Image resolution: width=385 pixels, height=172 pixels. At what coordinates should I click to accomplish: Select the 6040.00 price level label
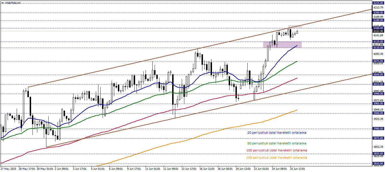coord(378,75)
